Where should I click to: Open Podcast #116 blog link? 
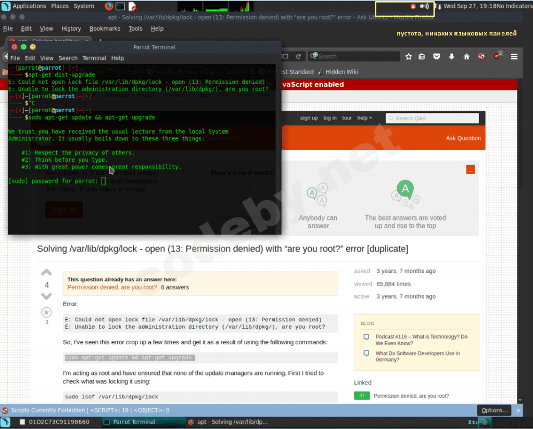click(x=421, y=340)
